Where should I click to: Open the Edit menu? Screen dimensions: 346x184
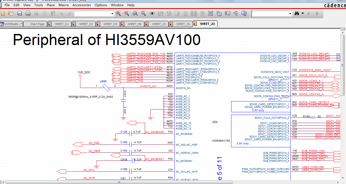pyautogui.click(x=16, y=5)
